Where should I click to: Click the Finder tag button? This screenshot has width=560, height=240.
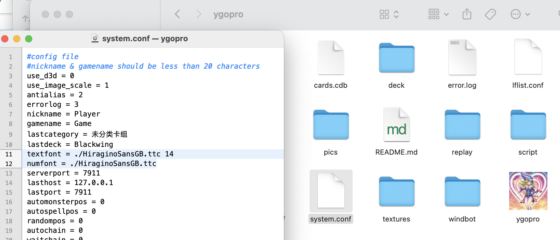click(x=490, y=14)
